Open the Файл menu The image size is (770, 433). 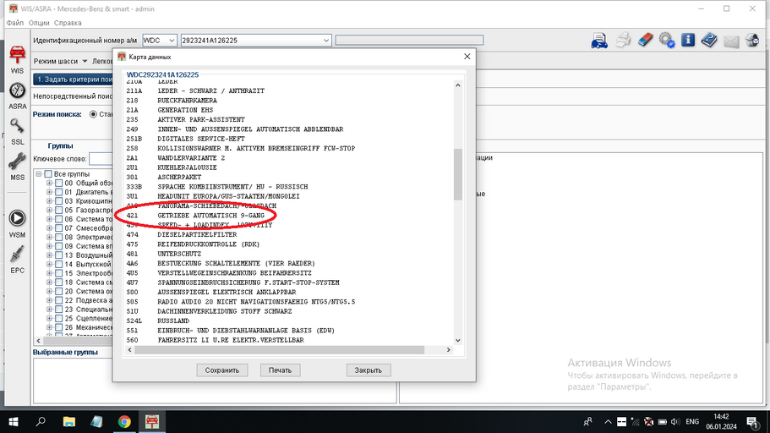[15, 23]
